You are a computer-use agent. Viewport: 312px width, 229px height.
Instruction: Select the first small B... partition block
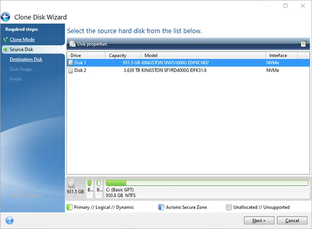click(x=90, y=188)
